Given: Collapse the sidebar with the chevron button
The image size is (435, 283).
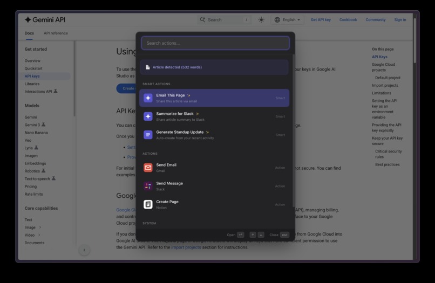Looking at the screenshot, I should click(x=84, y=250).
